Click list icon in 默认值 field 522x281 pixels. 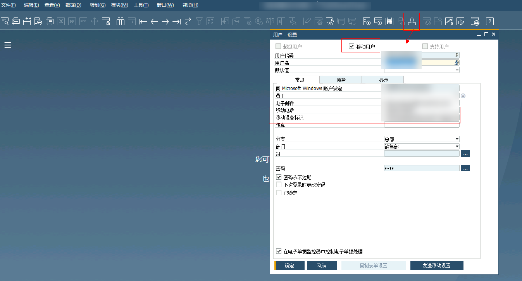[x=457, y=70]
